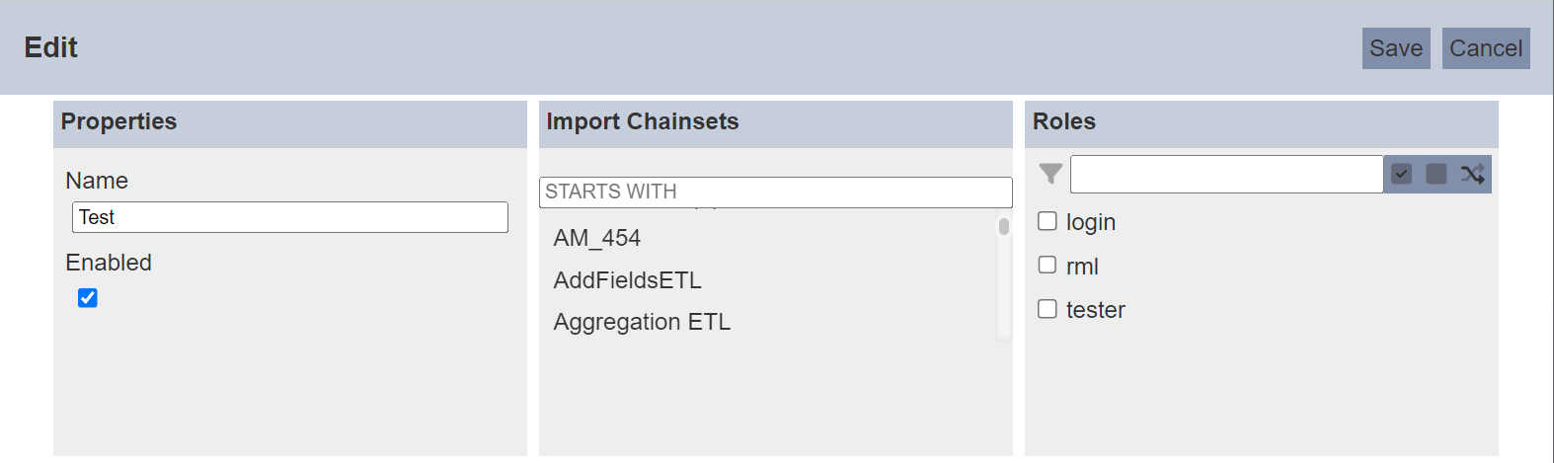1554x463 pixels.
Task: Select the AM_454 chainset
Action: [597, 238]
